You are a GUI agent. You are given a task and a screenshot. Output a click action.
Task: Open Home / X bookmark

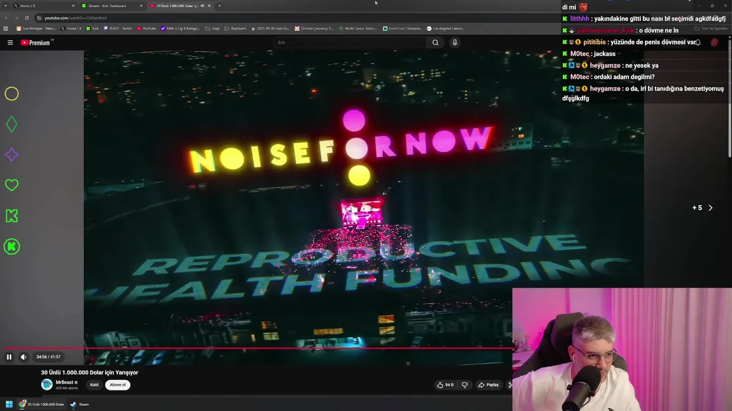71,29
